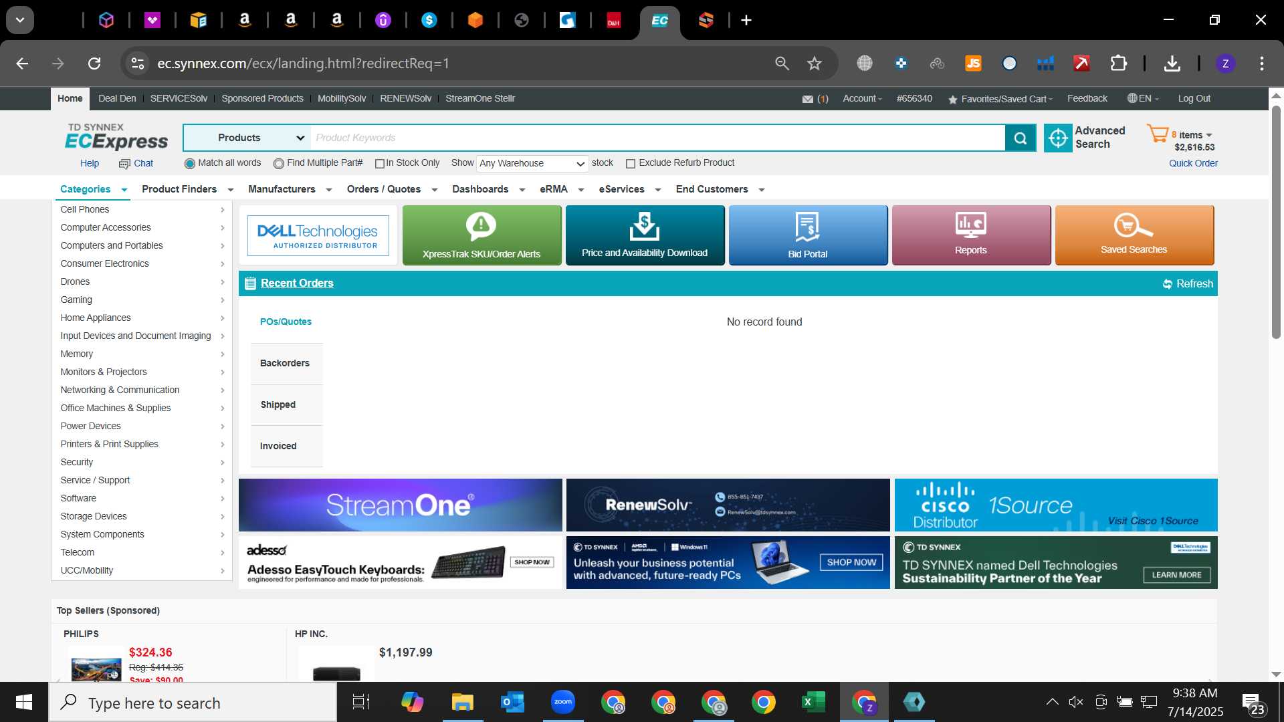Open the Categories menu
Viewport: 1284px width, 722px height.
[x=94, y=189]
